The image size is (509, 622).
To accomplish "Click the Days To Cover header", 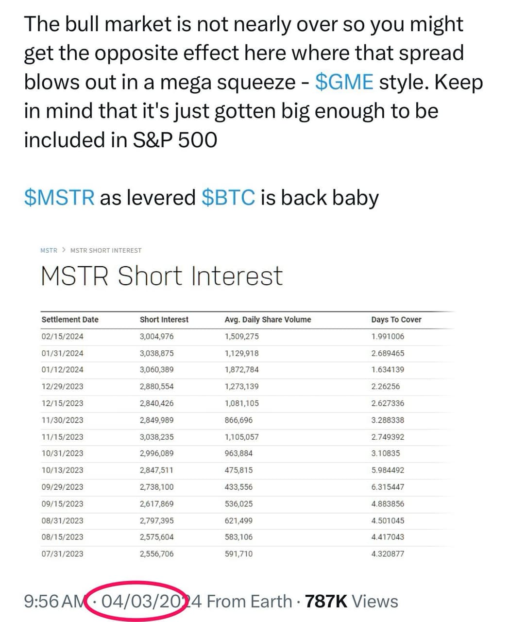I will [x=396, y=320].
